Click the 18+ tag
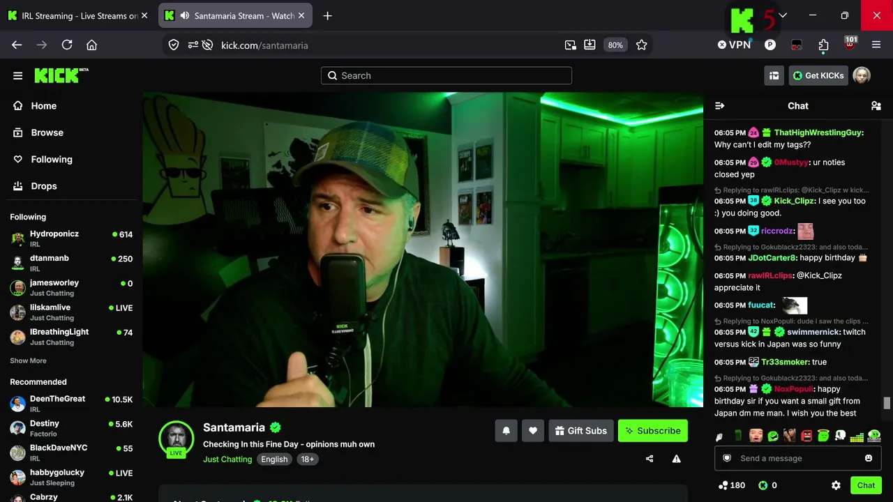The height and width of the screenshot is (502, 893). pos(308,459)
